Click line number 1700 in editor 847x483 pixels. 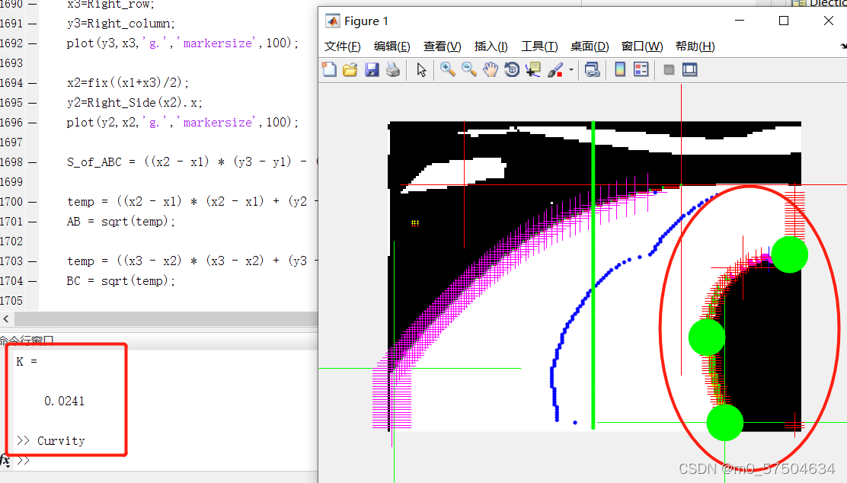coord(11,202)
